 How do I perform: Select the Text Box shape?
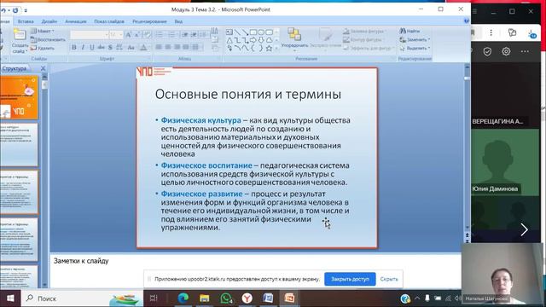tap(229, 32)
